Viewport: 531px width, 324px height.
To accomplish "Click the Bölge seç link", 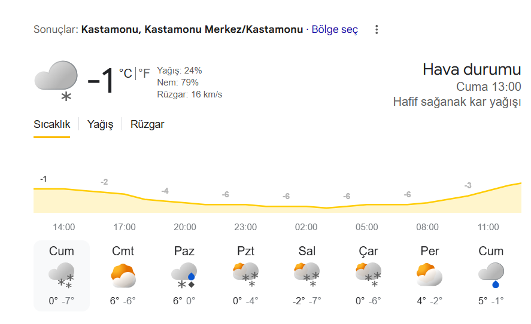I will tap(335, 29).
